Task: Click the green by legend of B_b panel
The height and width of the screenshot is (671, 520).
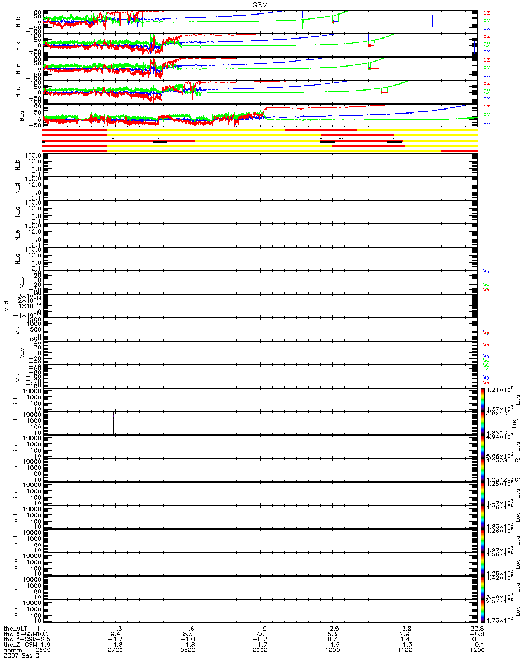Action: [486, 20]
